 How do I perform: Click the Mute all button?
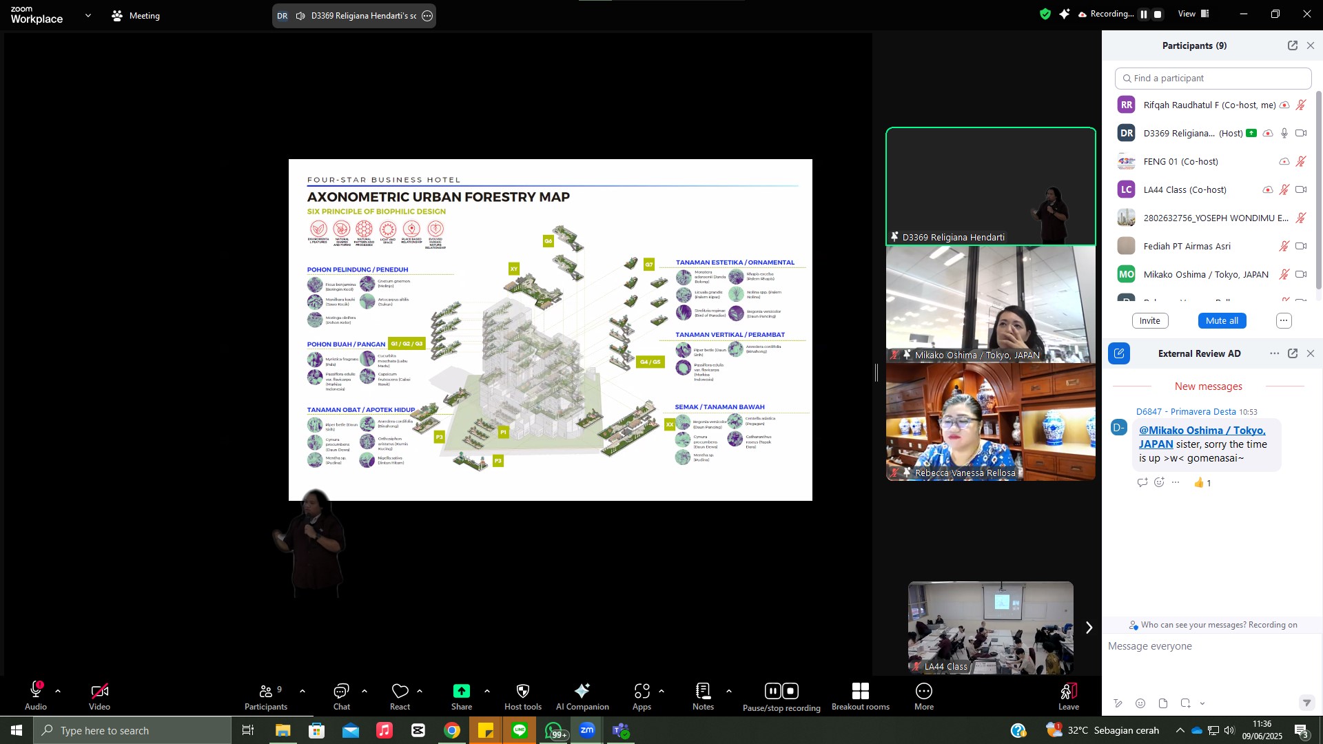(x=1222, y=321)
